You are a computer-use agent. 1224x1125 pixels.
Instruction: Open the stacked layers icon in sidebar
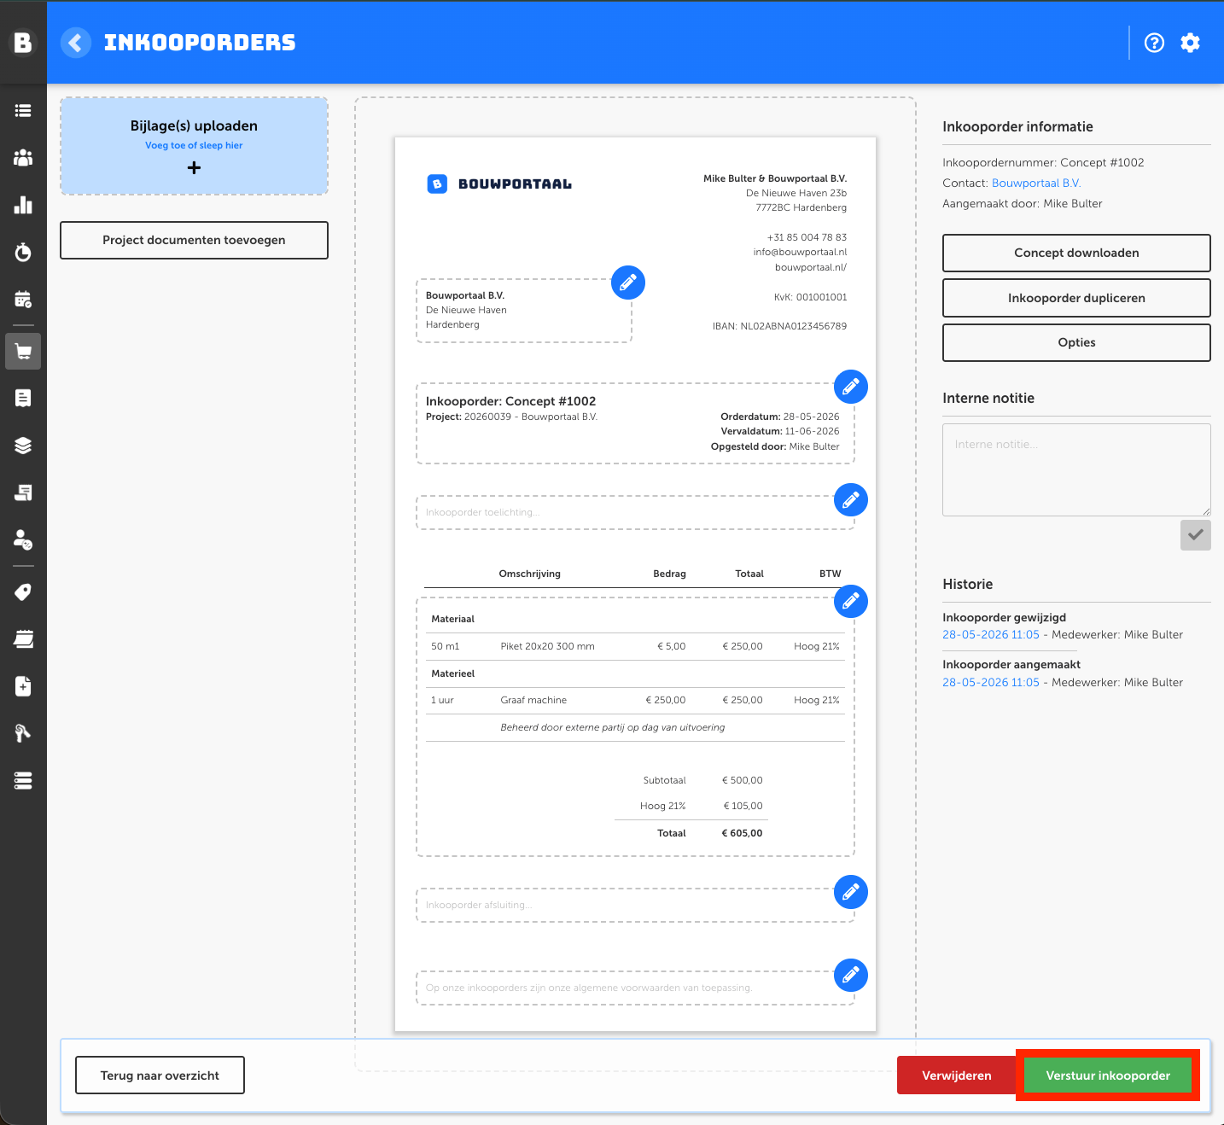coord(23,446)
